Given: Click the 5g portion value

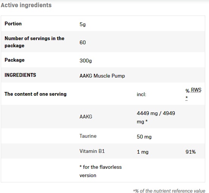Looking at the screenshot, I should pos(83,24).
